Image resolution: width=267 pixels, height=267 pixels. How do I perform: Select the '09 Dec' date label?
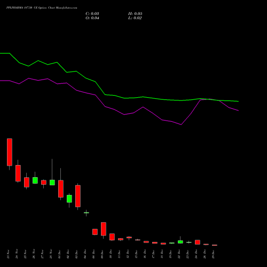102,254
